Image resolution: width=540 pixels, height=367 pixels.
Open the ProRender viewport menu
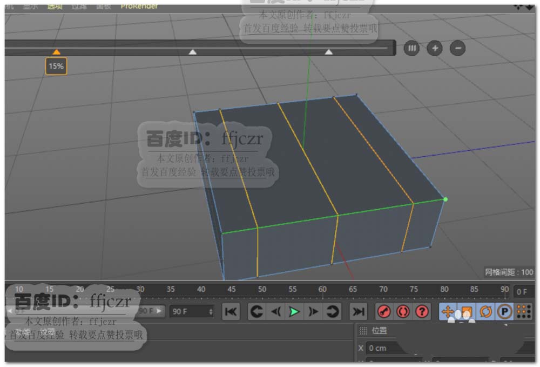[139, 6]
